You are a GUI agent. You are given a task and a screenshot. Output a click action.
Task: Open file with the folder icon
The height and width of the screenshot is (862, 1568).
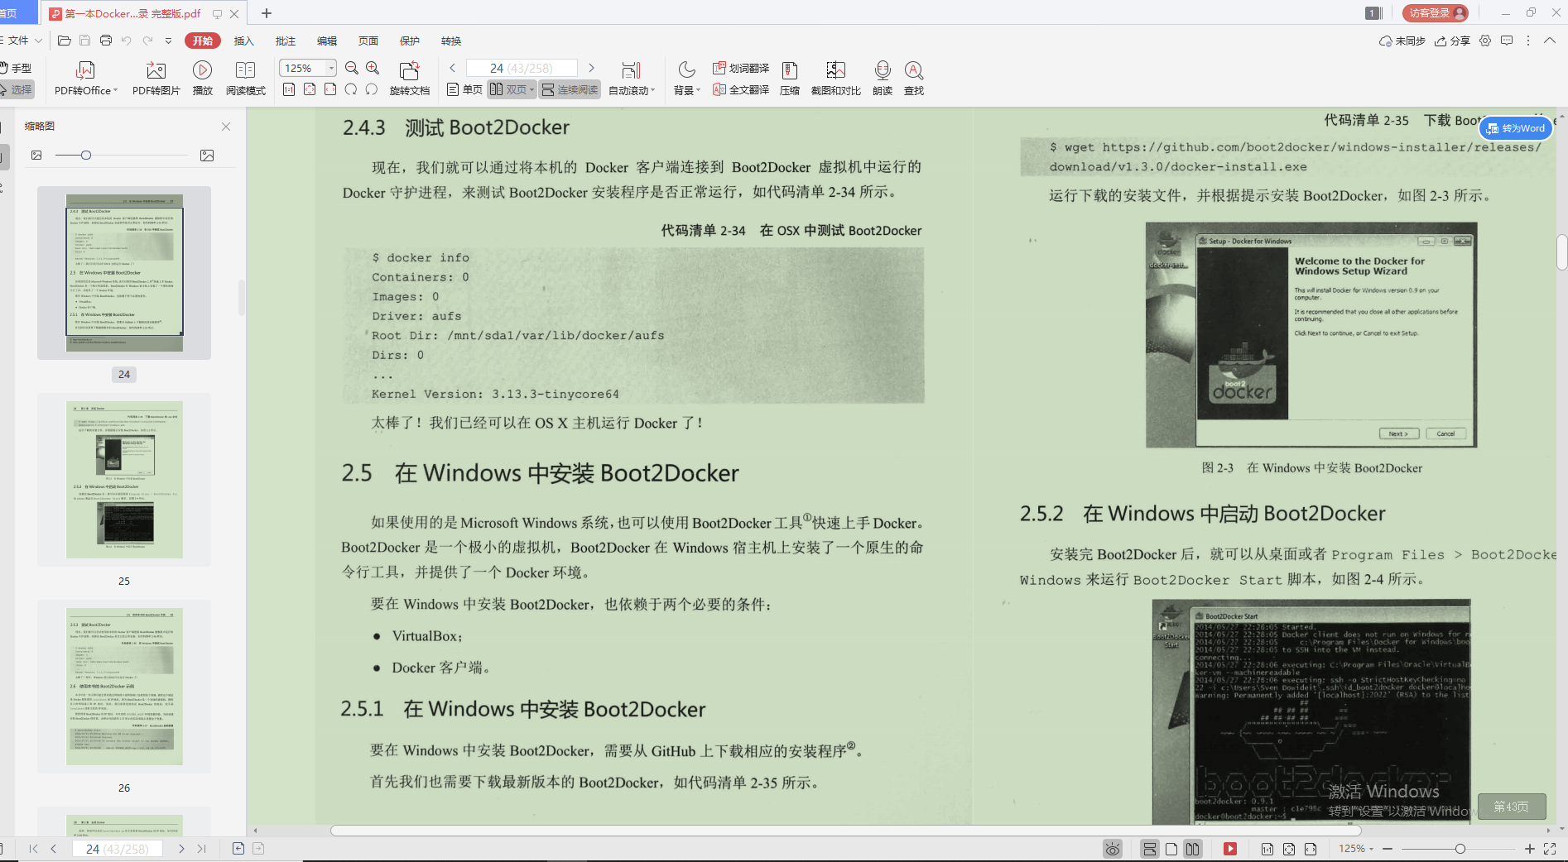[64, 41]
